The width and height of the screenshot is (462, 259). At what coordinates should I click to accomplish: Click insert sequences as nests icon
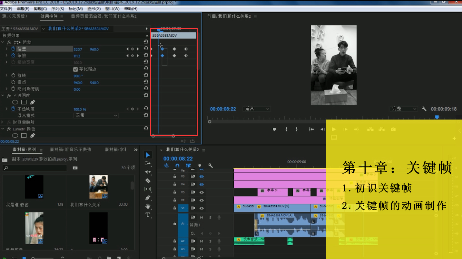166,166
